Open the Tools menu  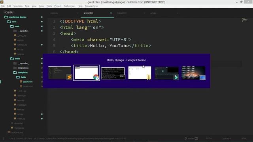(49, 6)
